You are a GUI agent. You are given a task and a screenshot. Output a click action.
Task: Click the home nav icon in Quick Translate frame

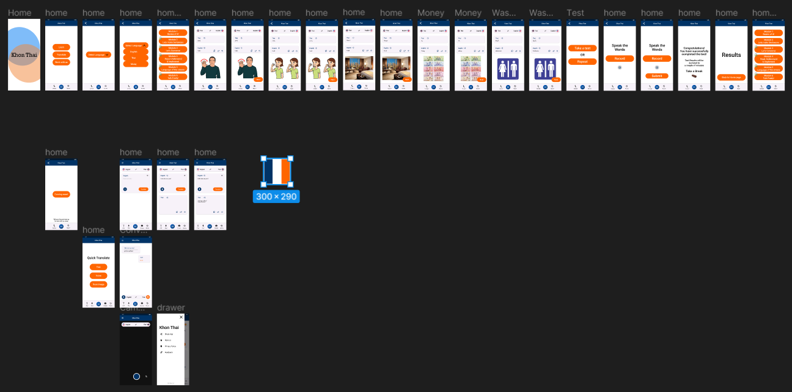tap(98, 303)
